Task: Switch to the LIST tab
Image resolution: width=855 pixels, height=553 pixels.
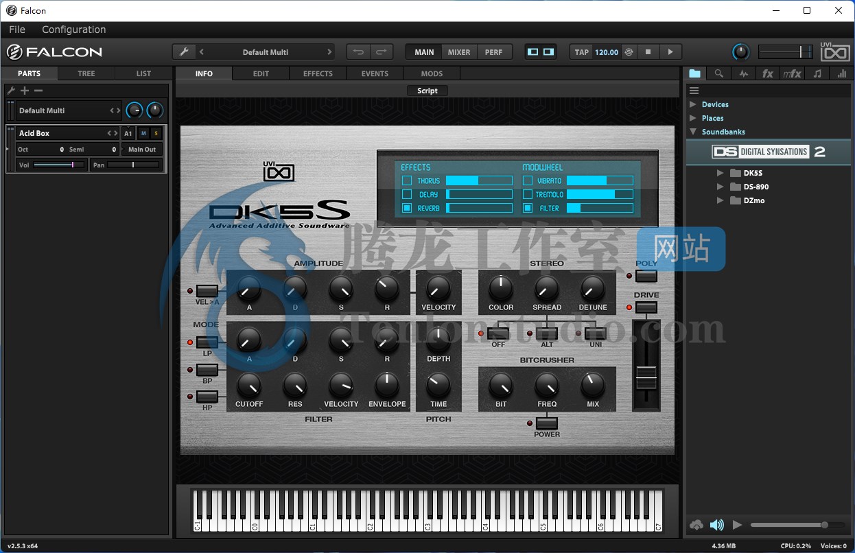Action: point(143,73)
